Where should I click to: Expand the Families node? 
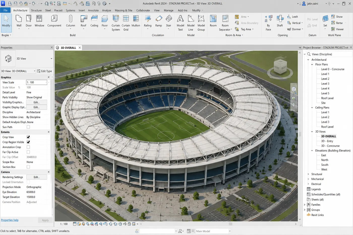305,205
